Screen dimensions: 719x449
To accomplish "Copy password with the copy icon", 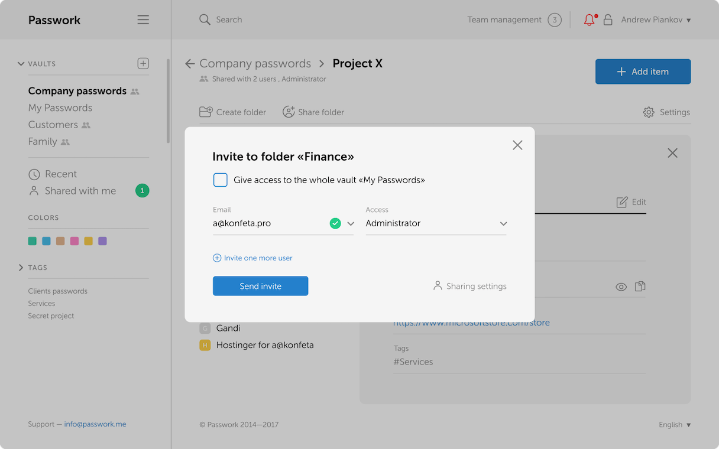I will 640,287.
